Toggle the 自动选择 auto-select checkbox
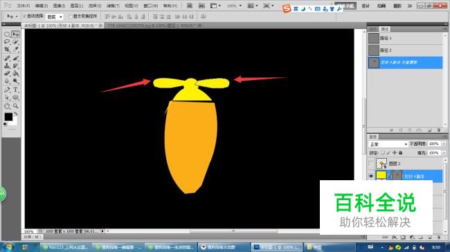The width and height of the screenshot is (450, 252). (24, 17)
